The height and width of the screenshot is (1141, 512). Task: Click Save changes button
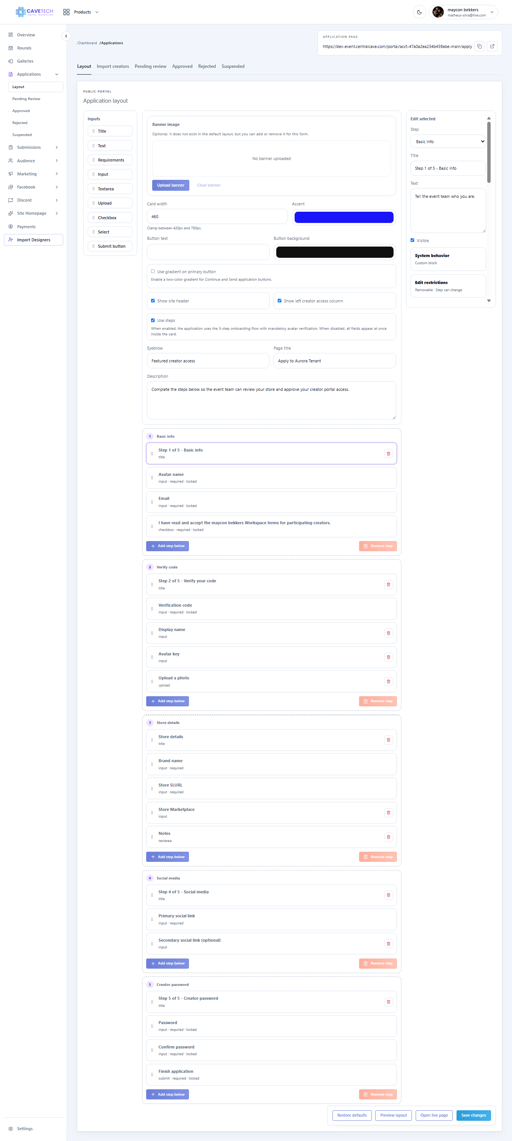tap(473, 1115)
